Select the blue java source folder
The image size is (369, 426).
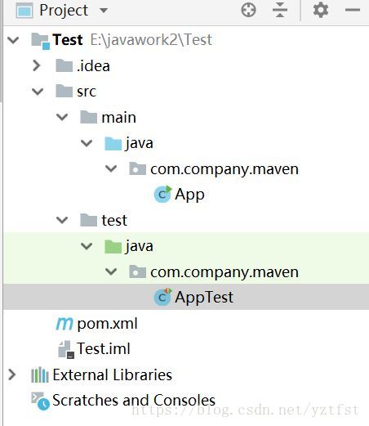(x=129, y=143)
